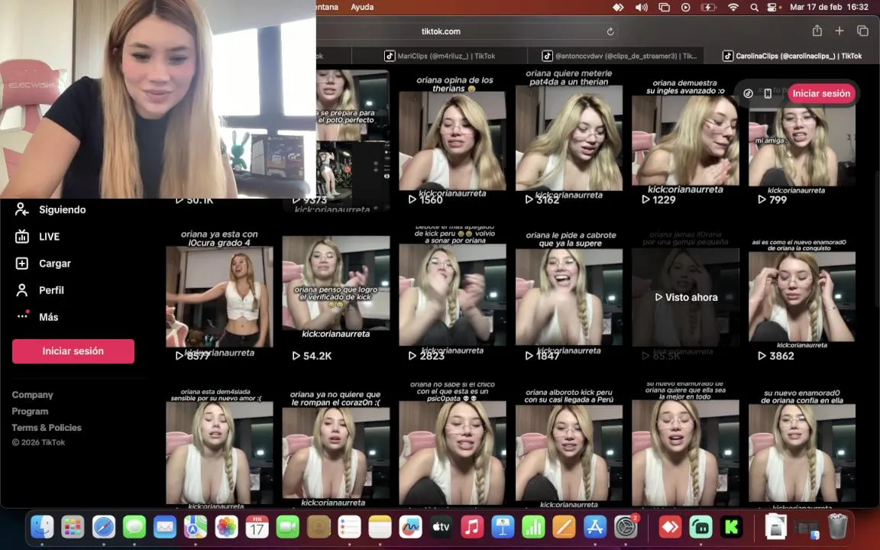
Task: Switch to the MariClips TikTok tab
Action: [439, 56]
